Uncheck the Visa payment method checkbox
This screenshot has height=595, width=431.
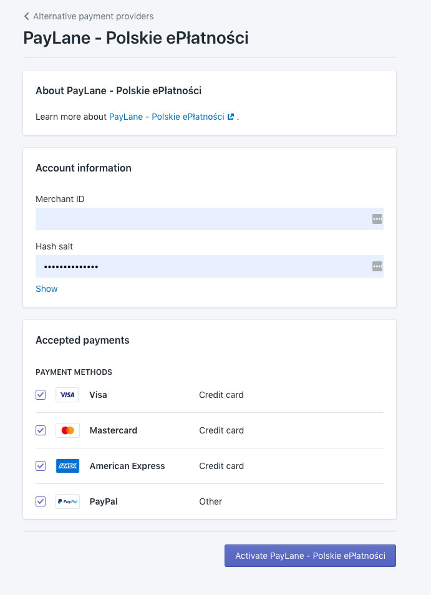pos(41,395)
